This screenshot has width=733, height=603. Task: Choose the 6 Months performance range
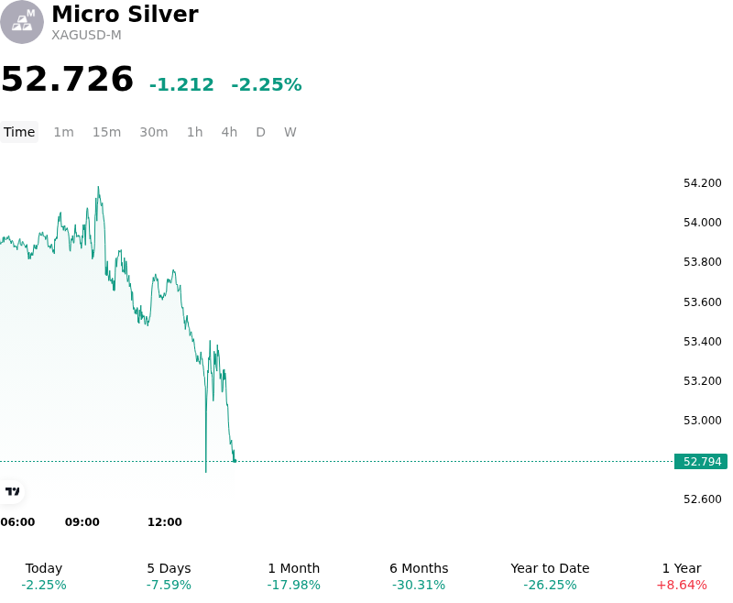(419, 576)
